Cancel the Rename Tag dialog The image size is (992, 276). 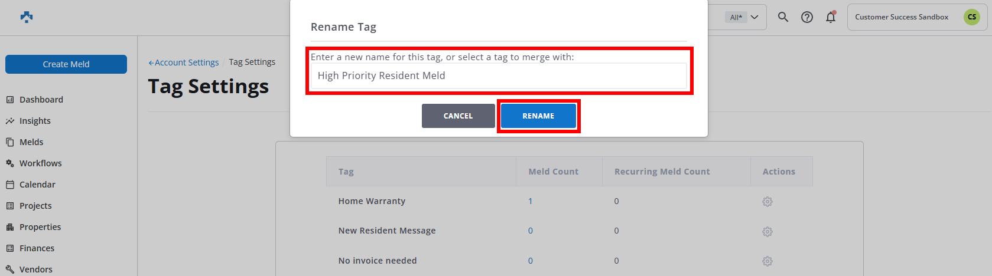click(458, 116)
